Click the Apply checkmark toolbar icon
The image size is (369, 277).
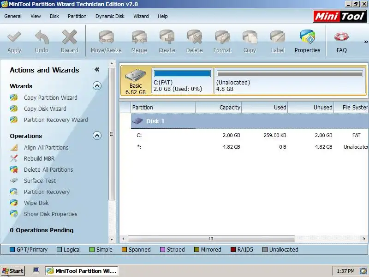click(x=14, y=37)
